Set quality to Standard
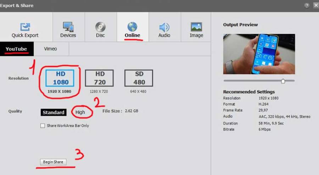Viewport: 319px width, 175px height. (x=54, y=112)
